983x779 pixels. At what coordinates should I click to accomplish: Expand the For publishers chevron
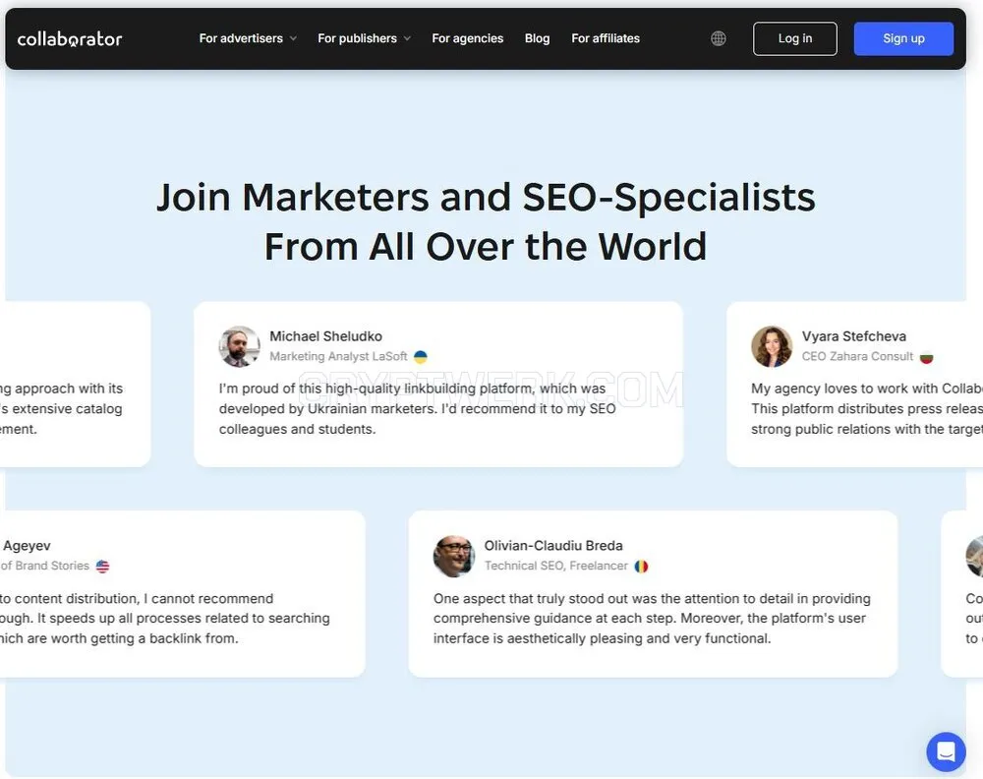click(408, 39)
